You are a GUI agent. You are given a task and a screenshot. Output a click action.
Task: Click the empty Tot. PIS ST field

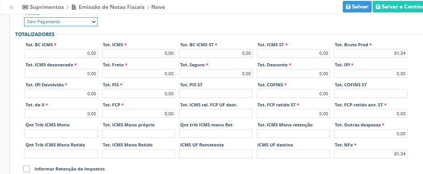[216, 93]
